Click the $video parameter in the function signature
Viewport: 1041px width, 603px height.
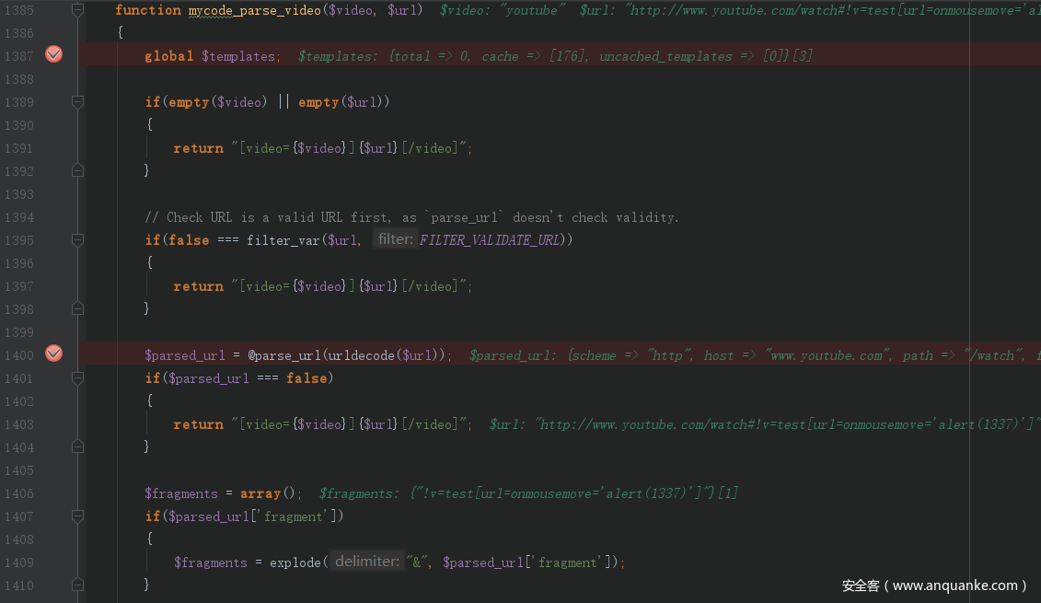point(350,10)
